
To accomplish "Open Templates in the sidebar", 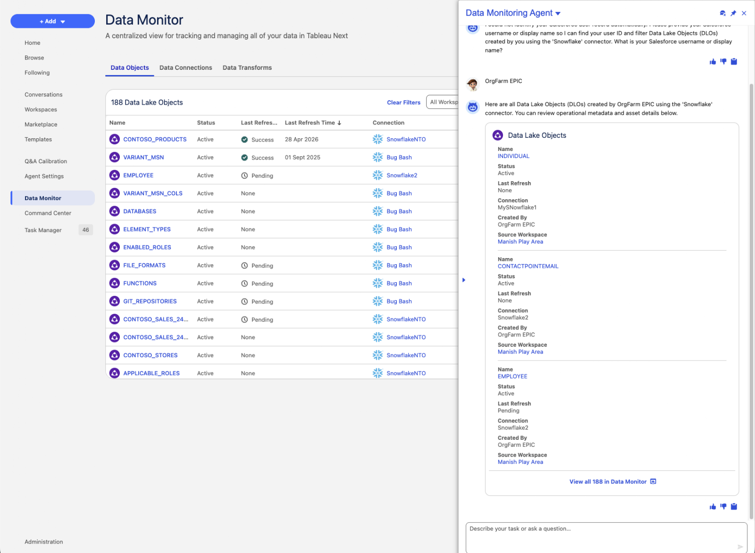I will pyautogui.click(x=38, y=140).
